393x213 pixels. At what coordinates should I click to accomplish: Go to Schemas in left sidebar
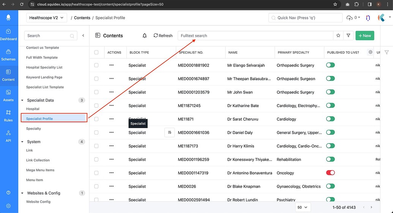[x=8, y=55]
